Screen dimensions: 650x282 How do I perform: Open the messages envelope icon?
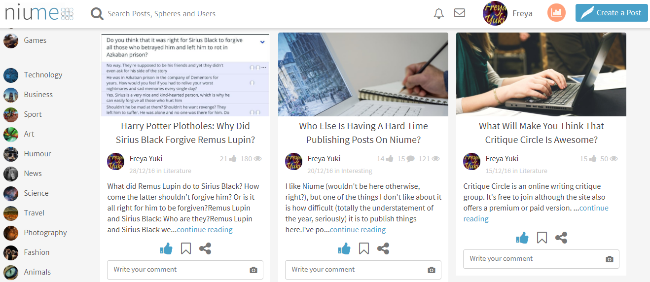point(460,13)
